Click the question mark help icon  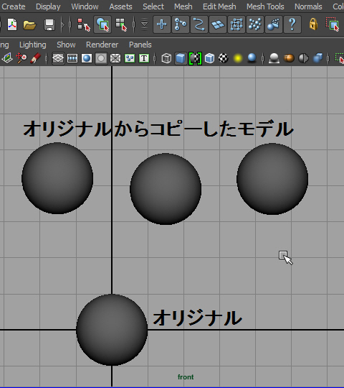click(x=292, y=24)
